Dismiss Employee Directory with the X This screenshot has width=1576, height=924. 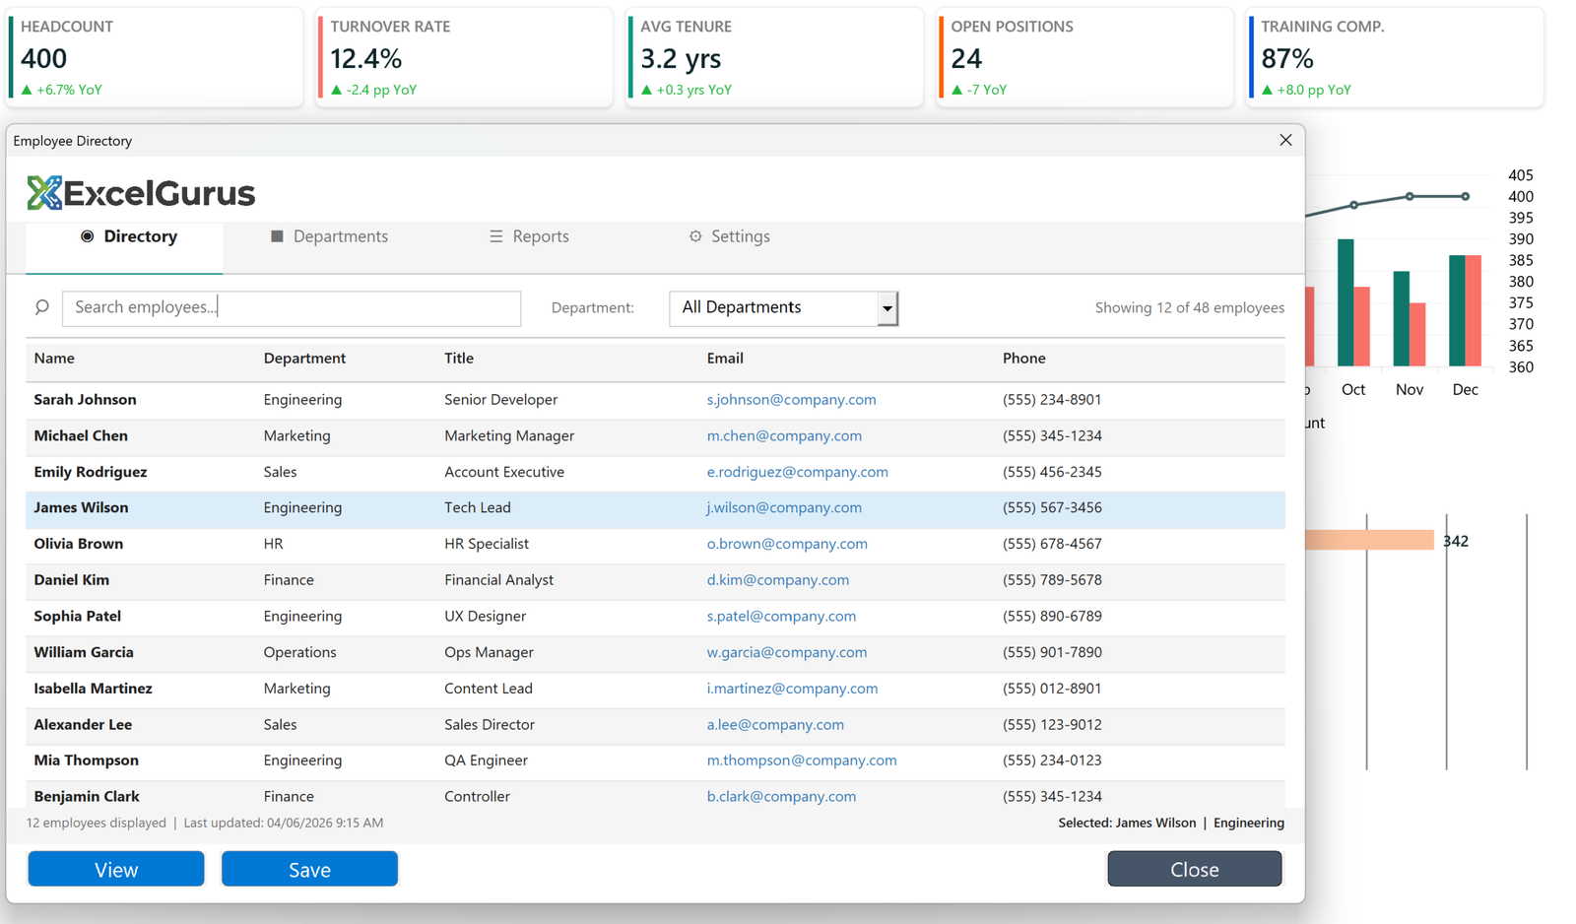1285,140
